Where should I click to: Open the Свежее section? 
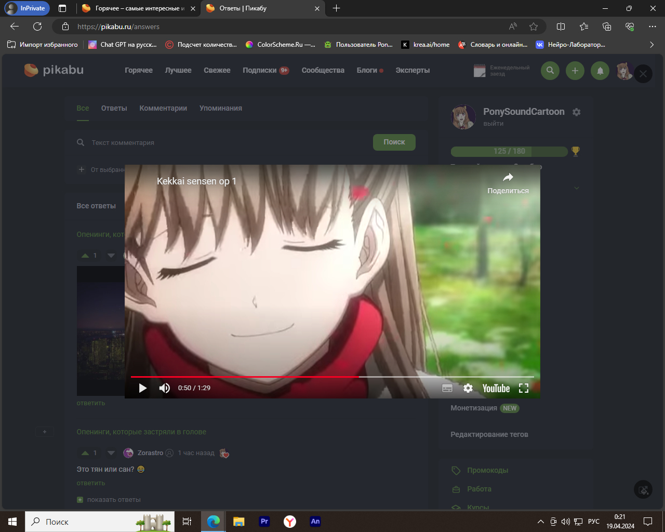coord(217,70)
